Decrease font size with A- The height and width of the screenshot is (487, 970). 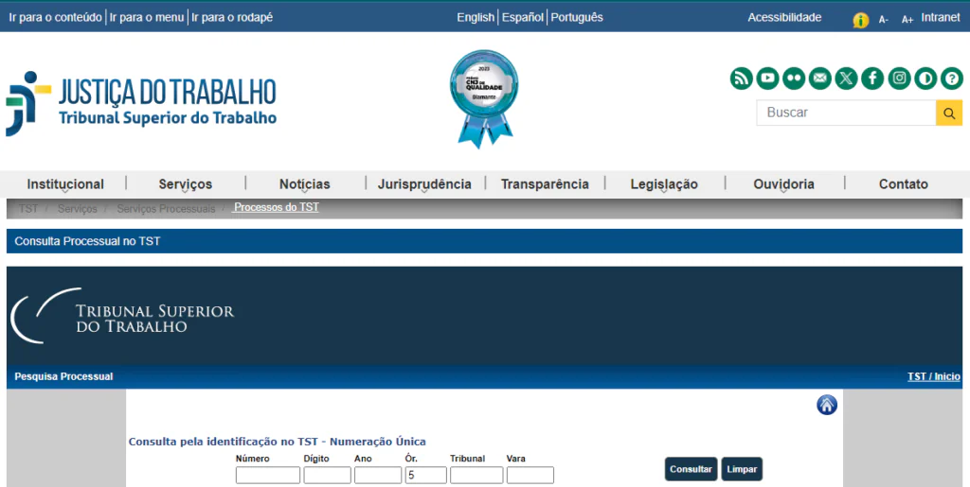point(884,20)
